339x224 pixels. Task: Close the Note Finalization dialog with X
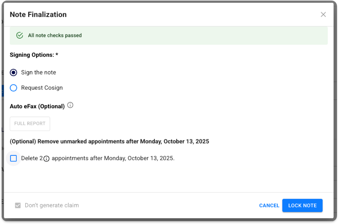click(323, 15)
